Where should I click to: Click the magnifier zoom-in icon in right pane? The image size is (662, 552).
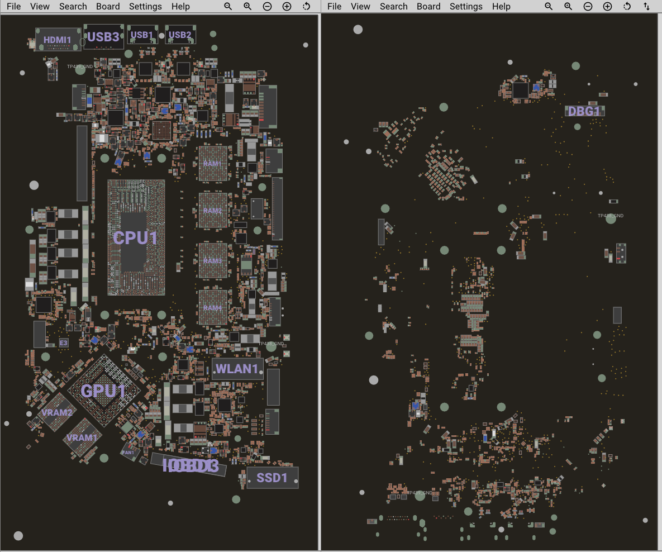568,6
